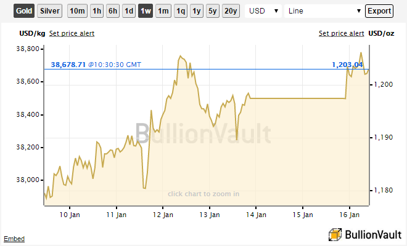The image size is (407, 246).
Task: Set price alert for USD/kg
Action: pyautogui.click(x=72, y=33)
